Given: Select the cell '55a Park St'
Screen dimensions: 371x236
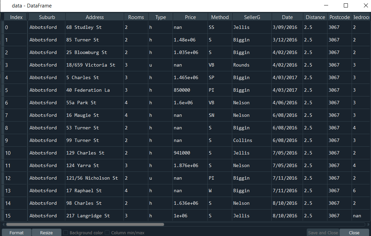Looking at the screenshot, I should 95,103.
